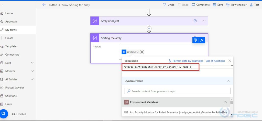Expand the Monitor navigation section
The image size is (262, 121).
tap(32, 71)
